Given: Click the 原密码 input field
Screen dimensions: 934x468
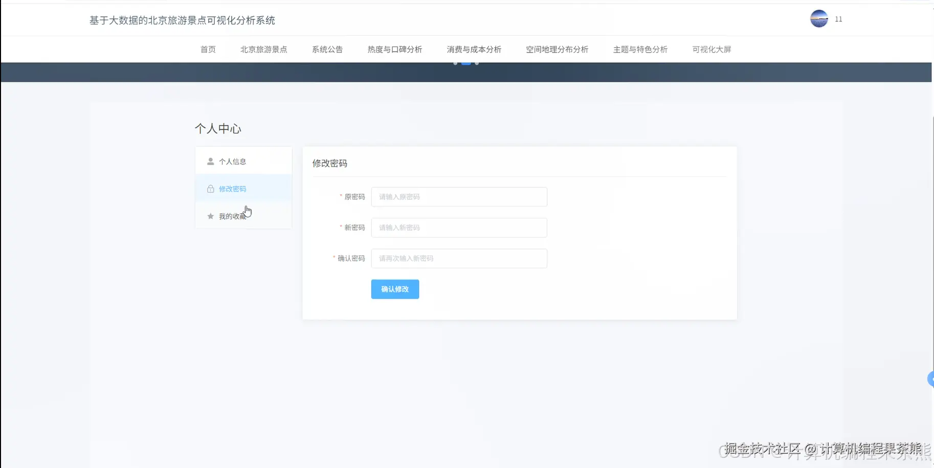Looking at the screenshot, I should 458,197.
